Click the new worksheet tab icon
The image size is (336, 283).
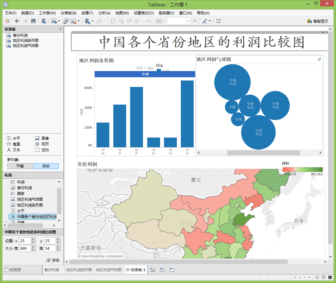[152, 270]
